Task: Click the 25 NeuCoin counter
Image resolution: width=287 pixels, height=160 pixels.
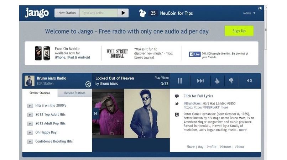Action: click(153, 13)
